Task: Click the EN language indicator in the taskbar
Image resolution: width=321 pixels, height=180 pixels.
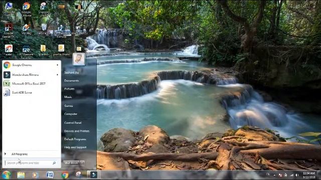Action: (268, 174)
